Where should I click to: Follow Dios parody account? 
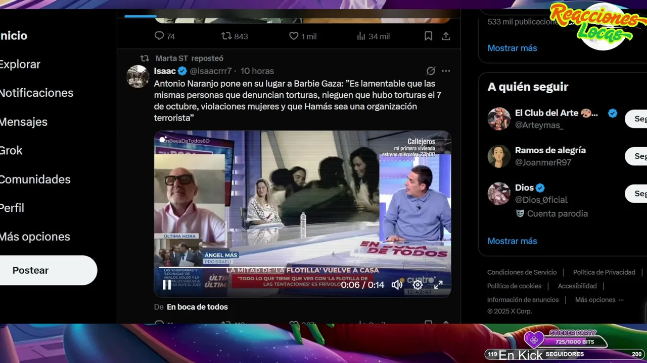(636, 194)
